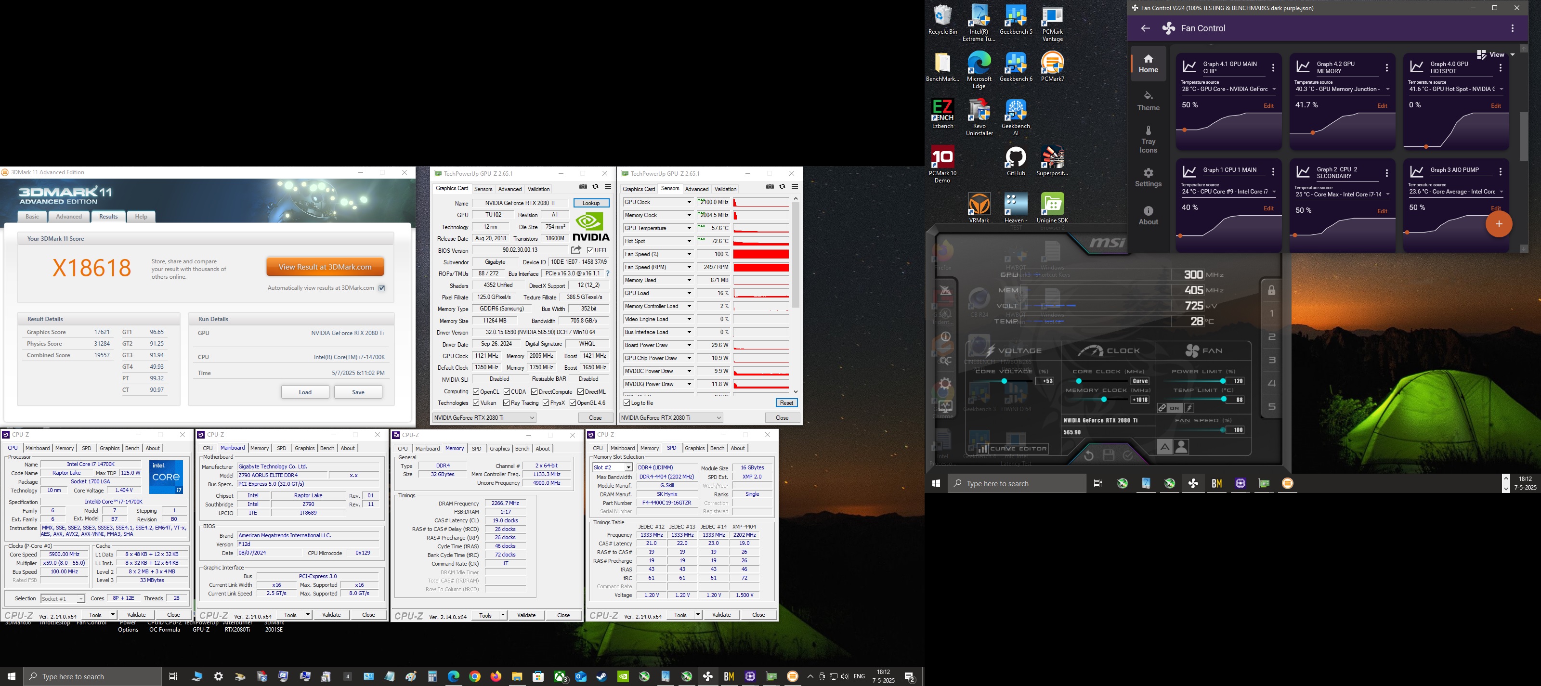Toggle the UEFI checkbox in GPU-Z
Viewport: 1541px width, 686px height.
tap(590, 251)
